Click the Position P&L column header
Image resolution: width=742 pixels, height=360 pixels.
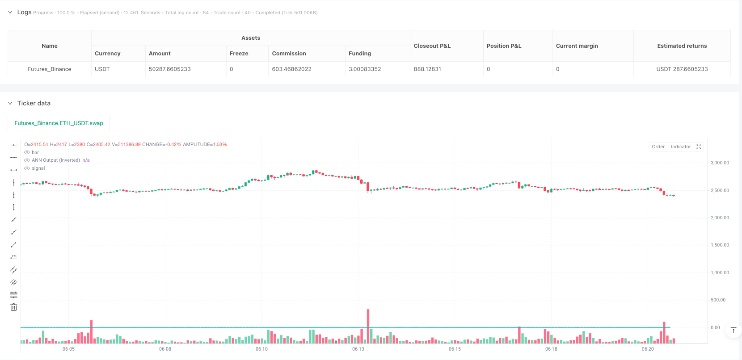pos(518,46)
